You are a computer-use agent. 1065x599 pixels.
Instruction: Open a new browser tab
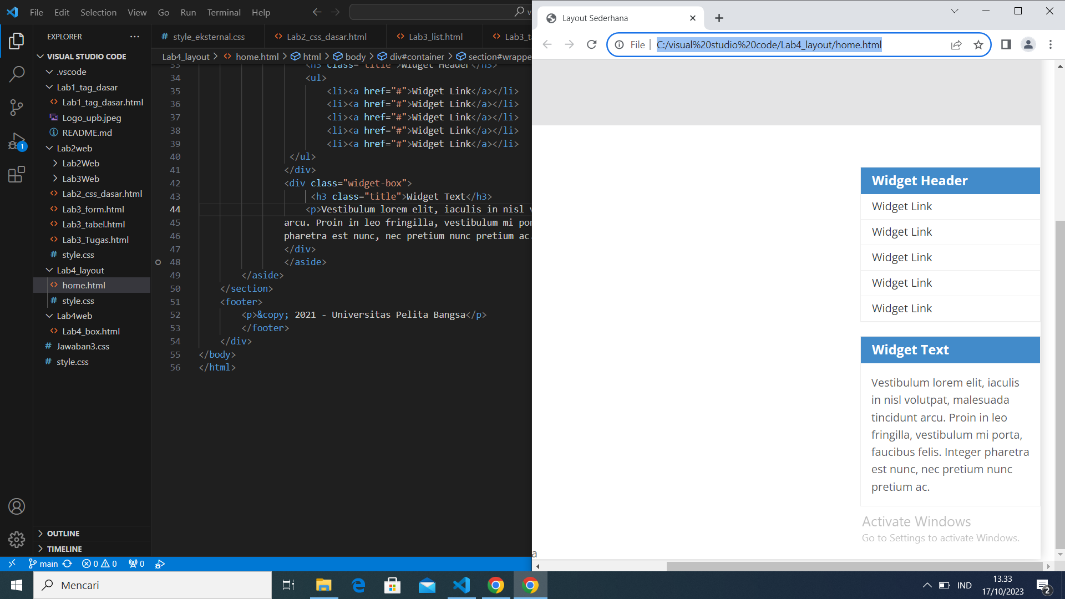coord(719,18)
